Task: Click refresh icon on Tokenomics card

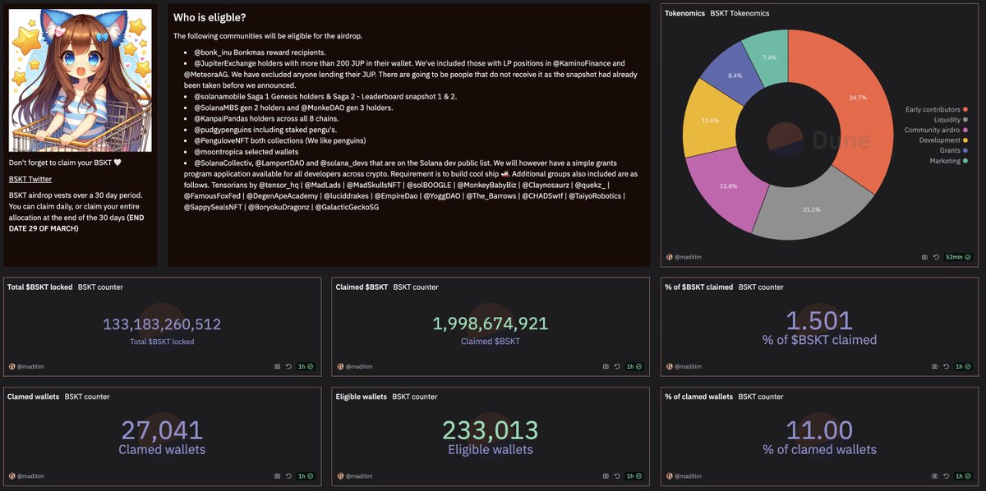Action: pyautogui.click(x=937, y=257)
